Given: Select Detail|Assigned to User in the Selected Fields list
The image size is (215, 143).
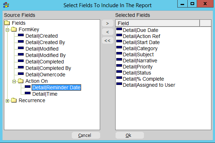Looking at the screenshot, I should [x=149, y=85].
